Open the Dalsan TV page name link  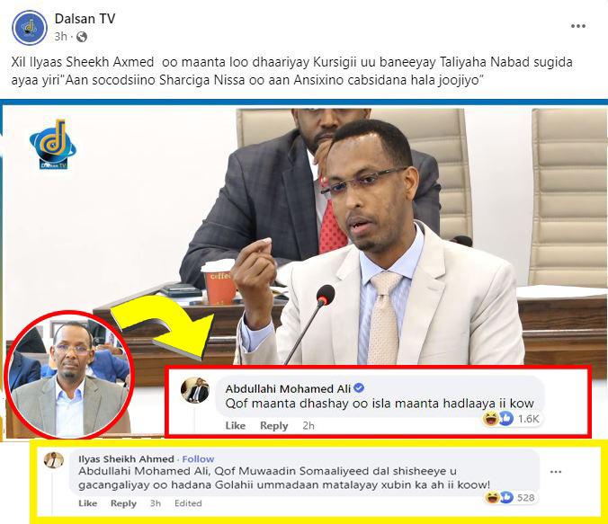pyautogui.click(x=85, y=18)
